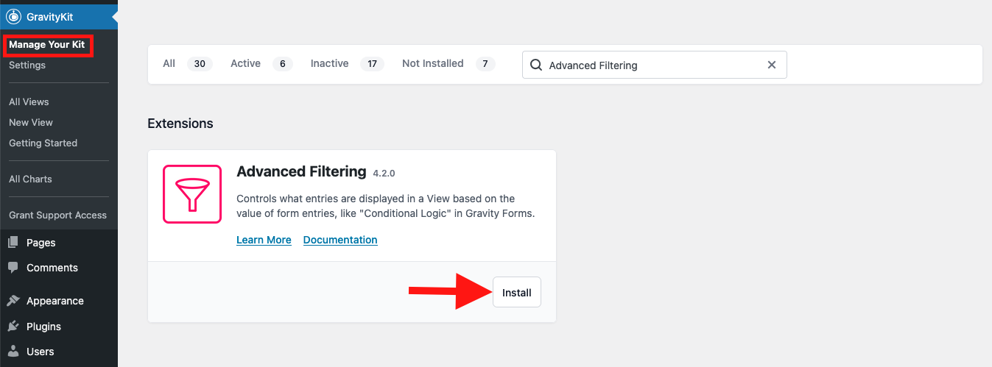Click the GravityKit logo icon in sidebar
The height and width of the screenshot is (367, 992).
click(13, 16)
